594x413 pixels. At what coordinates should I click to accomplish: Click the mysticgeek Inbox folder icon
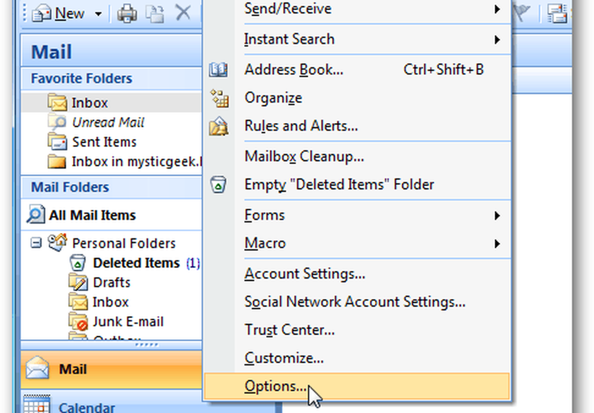tap(57, 162)
